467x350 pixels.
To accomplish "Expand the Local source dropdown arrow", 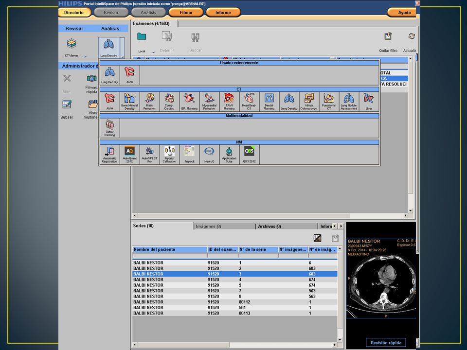I will [153, 52].
